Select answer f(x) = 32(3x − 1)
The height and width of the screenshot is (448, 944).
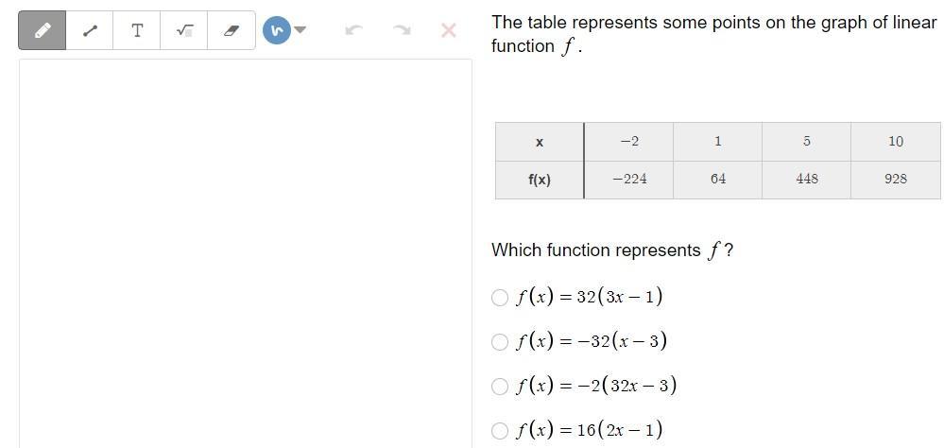500,298
